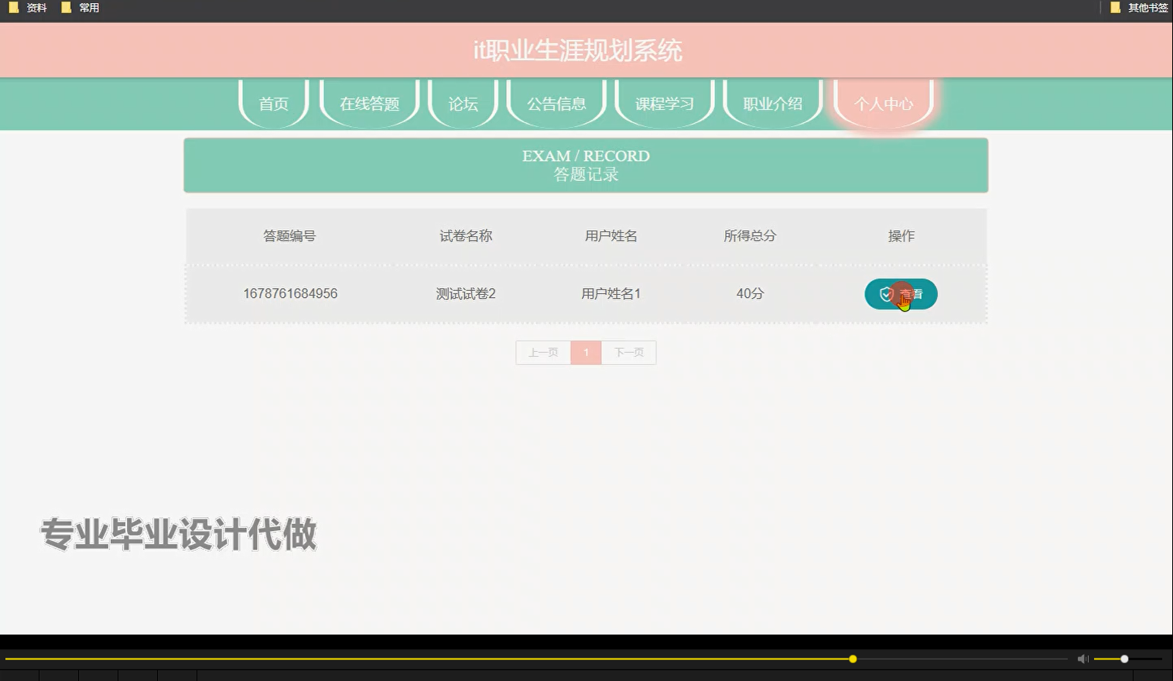The height and width of the screenshot is (681, 1173).
Task: Open the 在线答题 tab
Action: pos(369,102)
